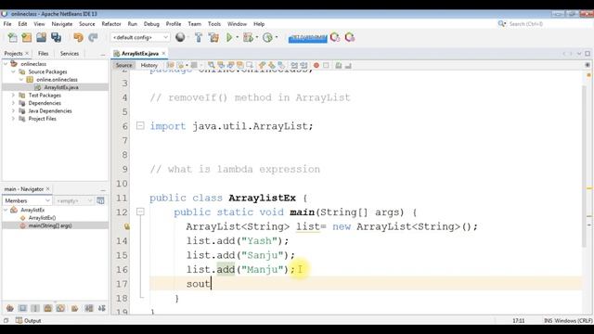Click the New File toolbar icon
This screenshot has height=334, width=594.
(x=12, y=37)
